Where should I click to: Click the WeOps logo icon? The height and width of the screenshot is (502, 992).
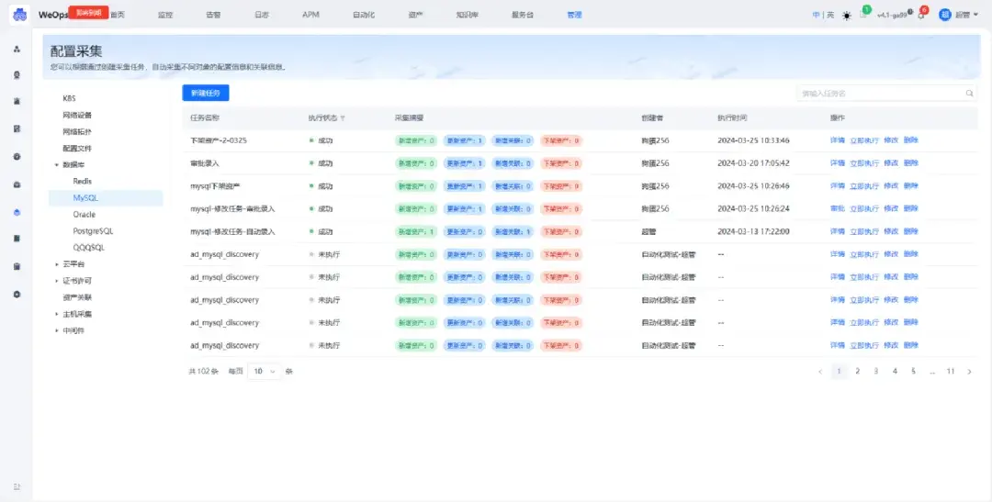pyautogui.click(x=20, y=15)
